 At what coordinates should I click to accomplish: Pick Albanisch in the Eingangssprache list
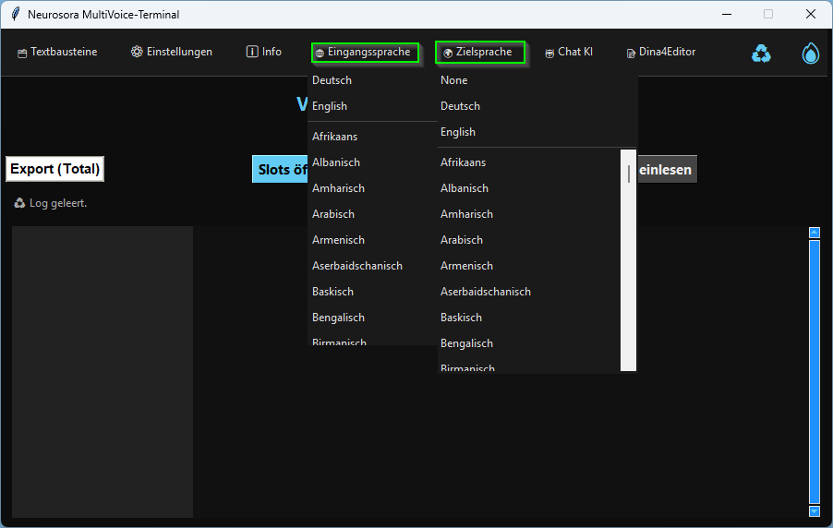(x=336, y=162)
